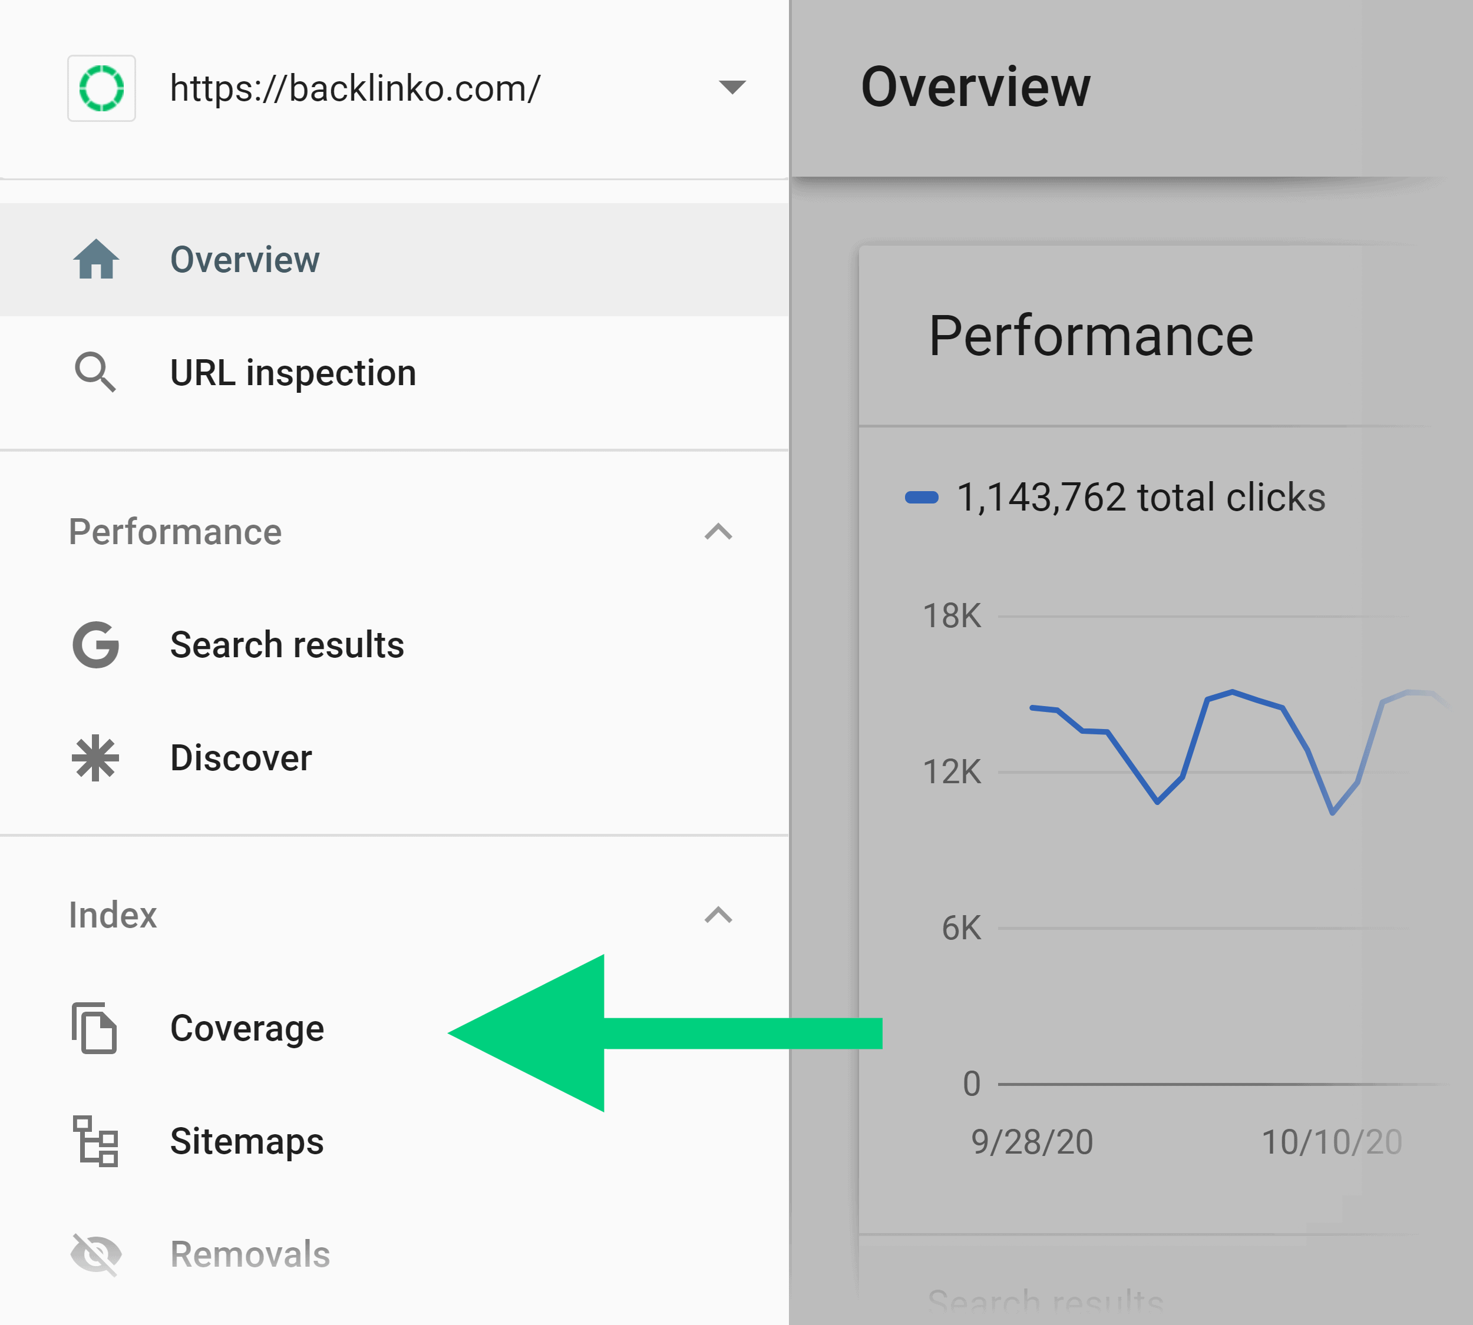This screenshot has width=1473, height=1325.
Task: Click the 9/28/20 date label
Action: tap(1032, 1141)
